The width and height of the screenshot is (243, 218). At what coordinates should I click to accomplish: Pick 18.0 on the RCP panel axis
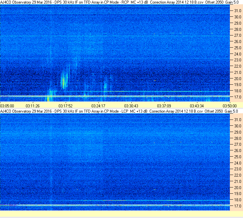[238, 91]
